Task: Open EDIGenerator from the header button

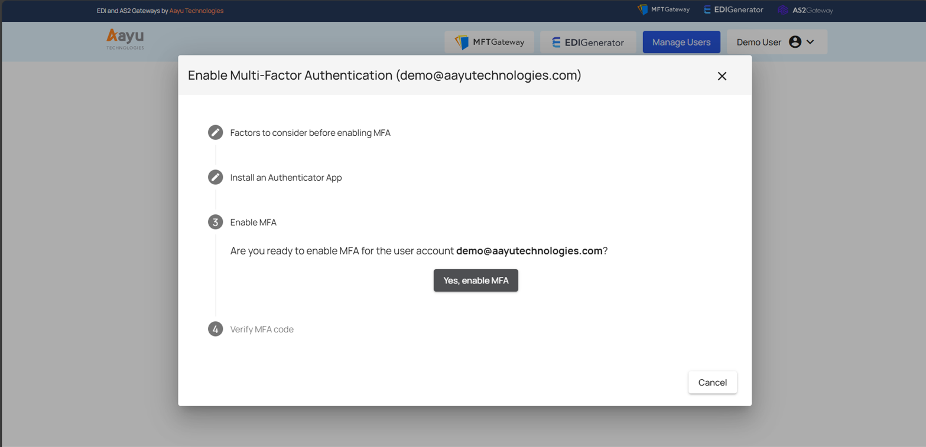Action: (x=588, y=42)
